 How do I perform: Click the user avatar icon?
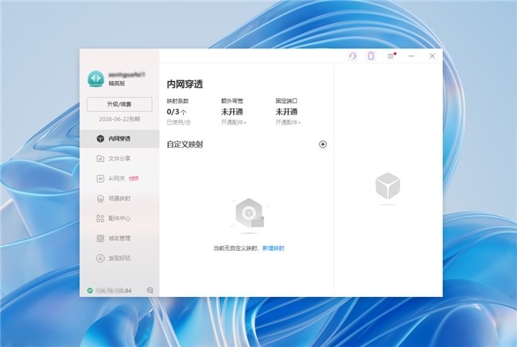point(95,79)
